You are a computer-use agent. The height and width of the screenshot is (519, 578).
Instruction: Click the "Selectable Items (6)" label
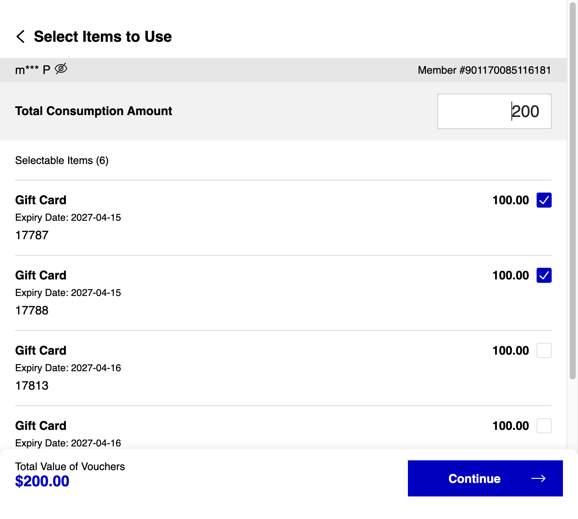tap(62, 161)
